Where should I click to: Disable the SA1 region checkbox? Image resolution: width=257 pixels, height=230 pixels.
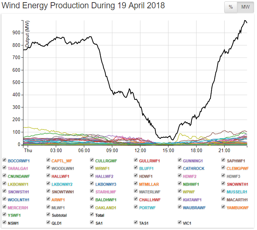(x=92, y=222)
